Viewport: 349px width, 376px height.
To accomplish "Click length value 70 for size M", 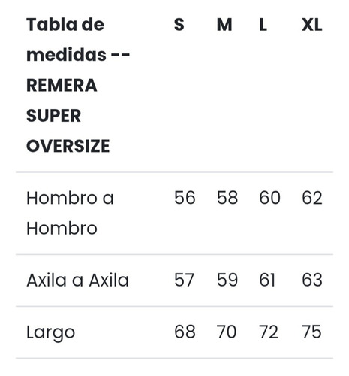I will click(227, 332).
